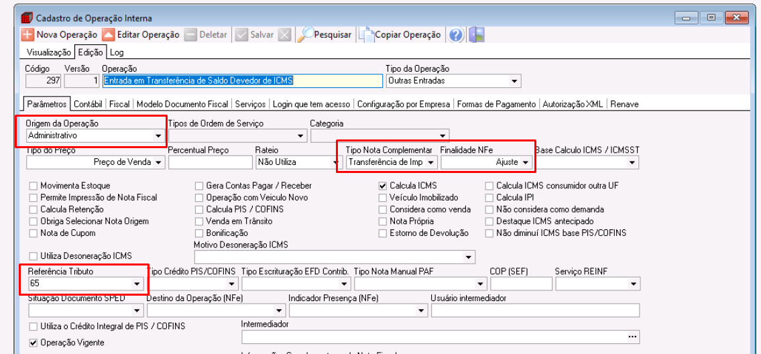Expand the Serviço REINF dropdown
Screen dimensions: 761x354
tap(634, 283)
